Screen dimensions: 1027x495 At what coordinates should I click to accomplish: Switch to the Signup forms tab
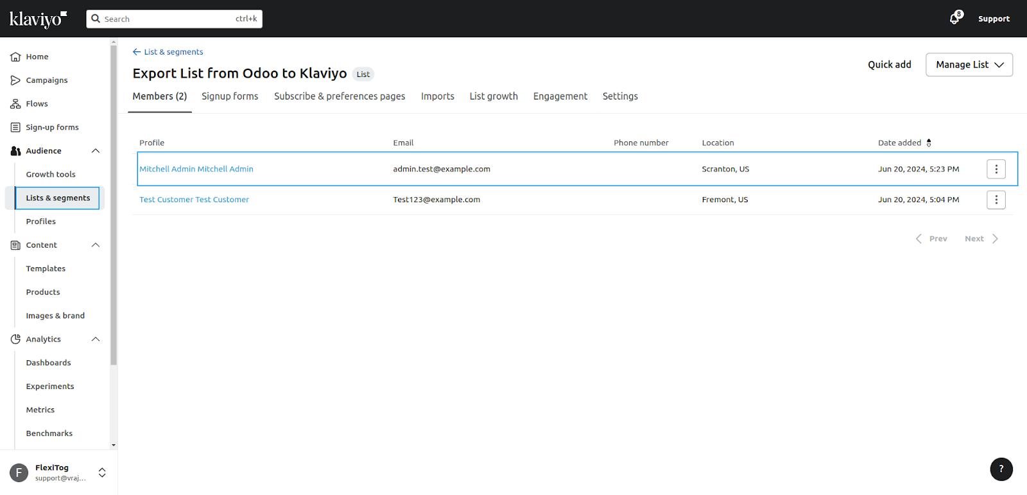tap(230, 96)
